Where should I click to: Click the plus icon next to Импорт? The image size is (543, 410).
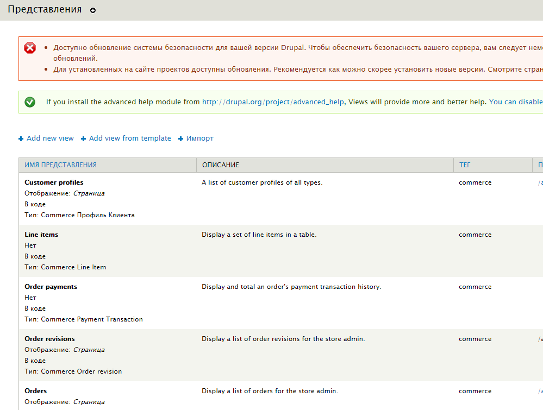click(x=181, y=138)
